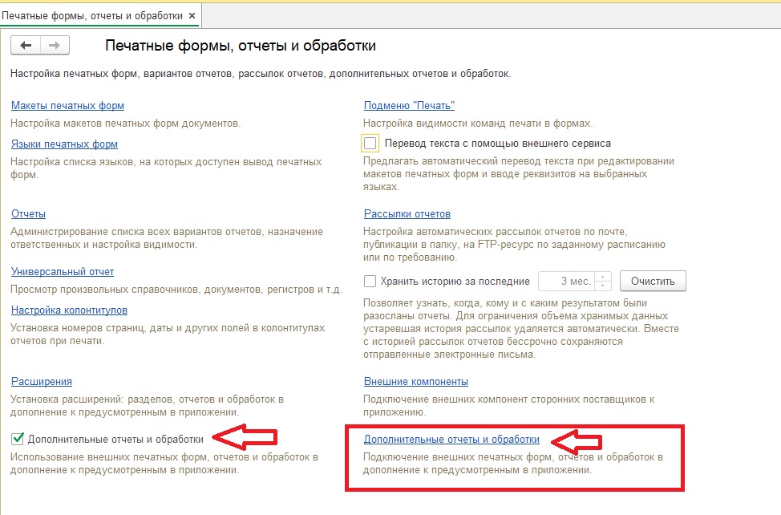Open Настройка колонтитулов link
Image resolution: width=781 pixels, height=515 pixels.
[x=69, y=310]
